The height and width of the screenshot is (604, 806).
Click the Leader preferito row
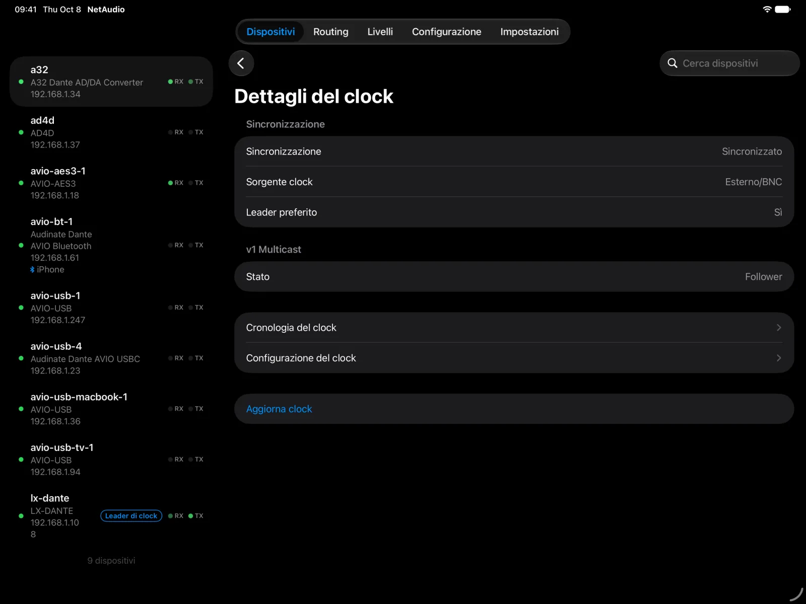coord(514,212)
